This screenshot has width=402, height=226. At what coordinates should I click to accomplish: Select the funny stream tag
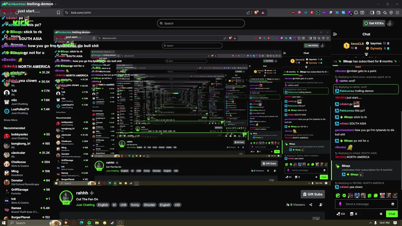(x=135, y=205)
